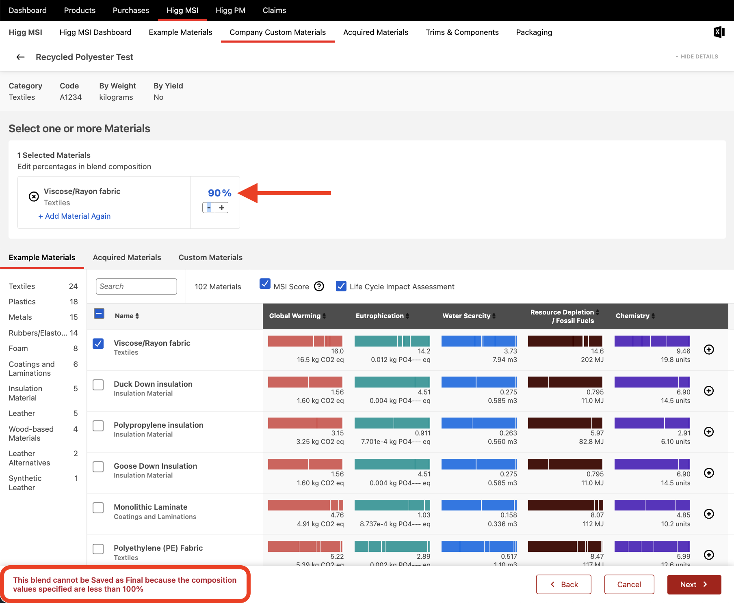
Task: Toggle Life Cycle Impact Assessment checkbox
Action: tap(341, 286)
